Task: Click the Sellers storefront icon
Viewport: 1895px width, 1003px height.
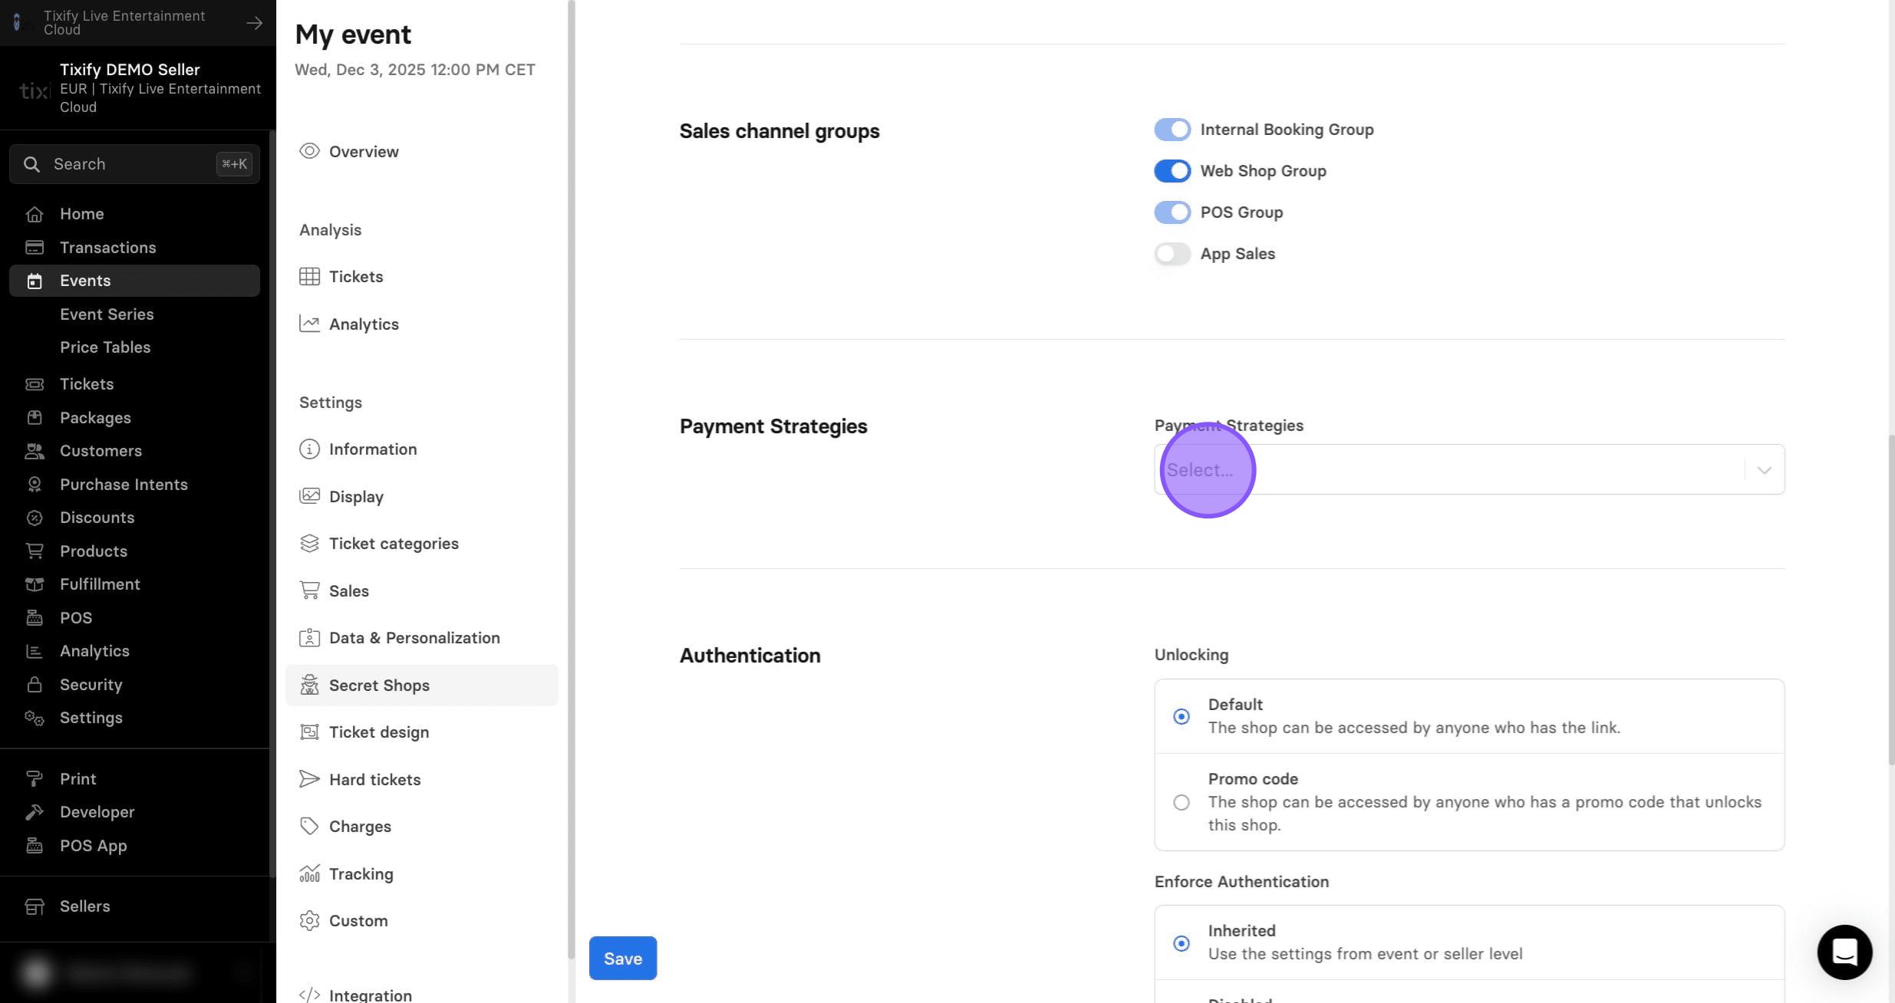Action: [x=35, y=906]
